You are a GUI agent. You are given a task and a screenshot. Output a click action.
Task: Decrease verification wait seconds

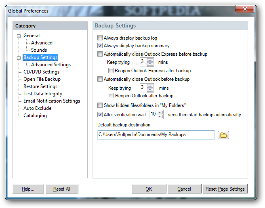point(160,116)
